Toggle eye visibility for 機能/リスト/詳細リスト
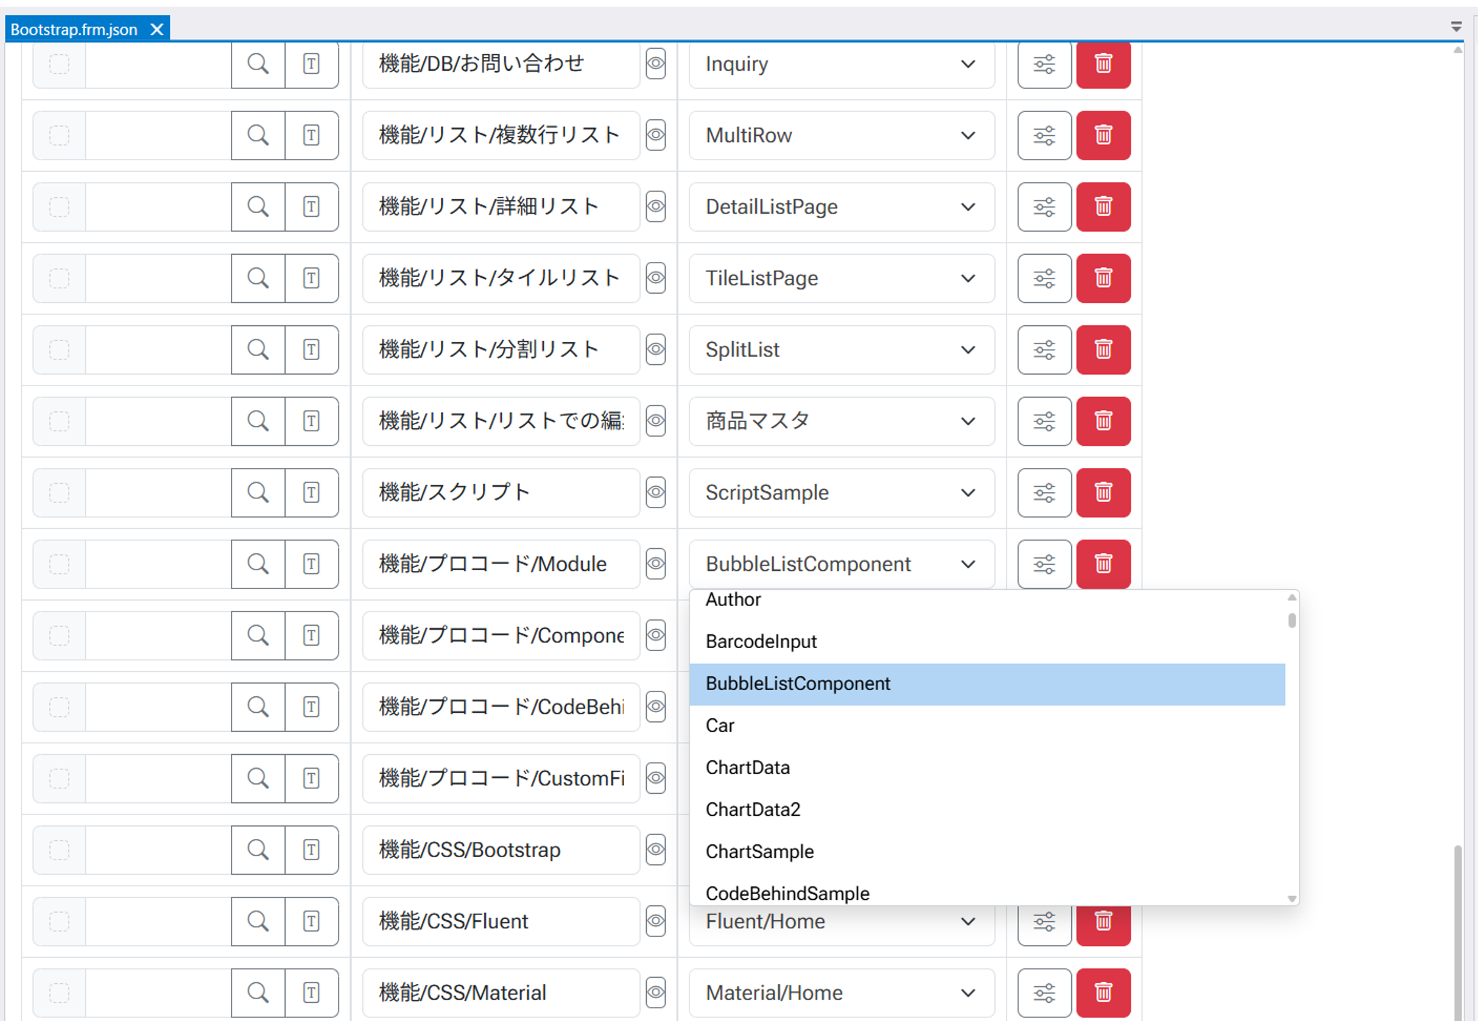The height and width of the screenshot is (1021, 1478). tap(655, 207)
